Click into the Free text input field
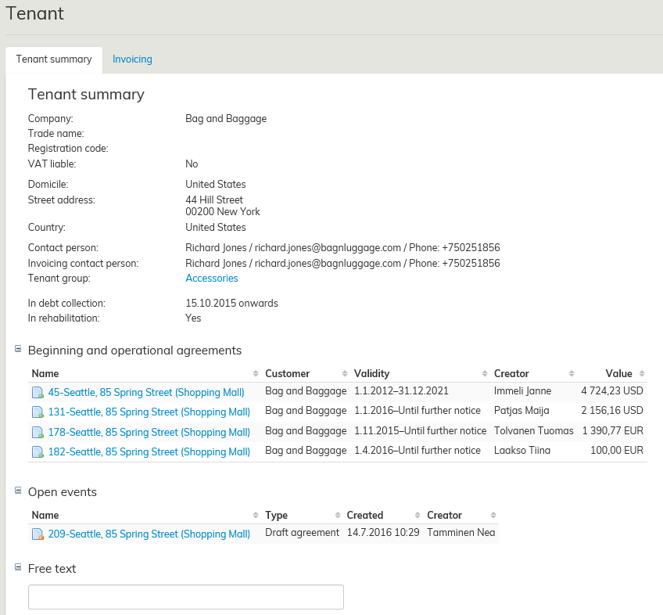This screenshot has height=615, width=663. point(186,597)
